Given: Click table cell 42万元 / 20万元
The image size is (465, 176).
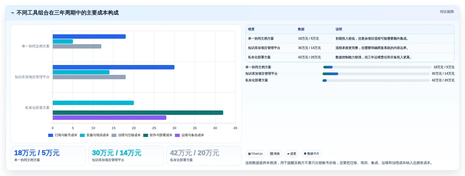Looking at the screenshot, I should [x=309, y=58].
